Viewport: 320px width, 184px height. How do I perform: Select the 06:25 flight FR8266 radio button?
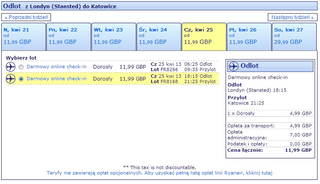tap(21, 67)
